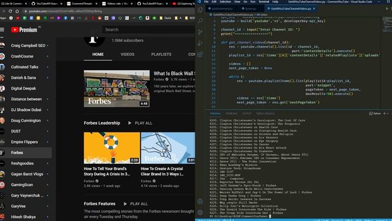Image resolution: width=392 pixels, height=221 pixels.
Task: Select the Terminal panel tab
Action: tap(215, 114)
